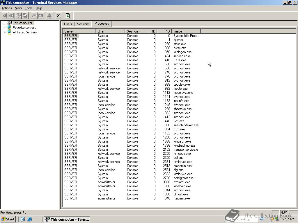This screenshot has width=298, height=223.
Task: Select the wmccds.exe process
Action: click(x=132, y=154)
